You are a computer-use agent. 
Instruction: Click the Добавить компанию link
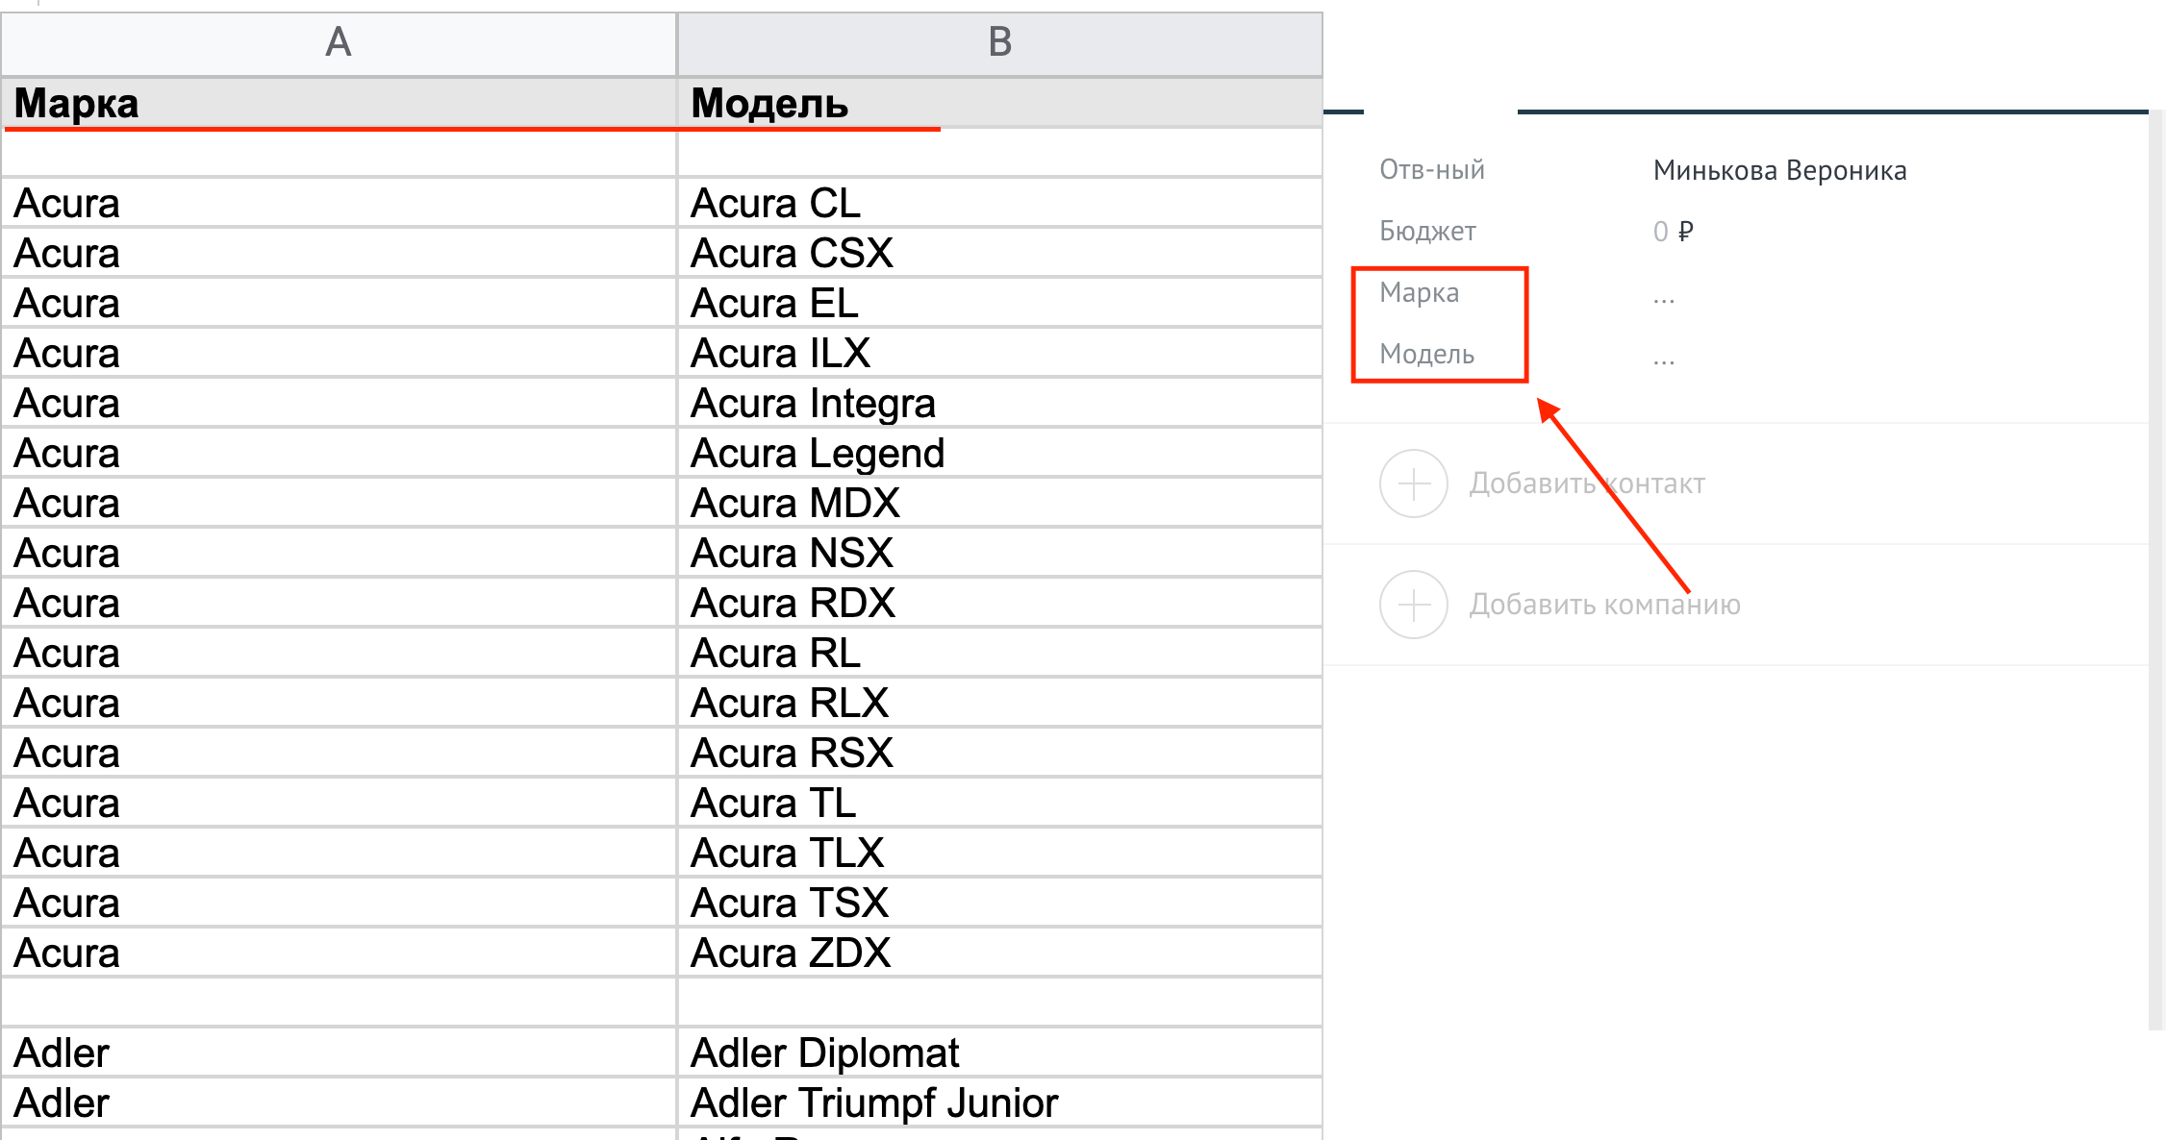coord(1604,605)
